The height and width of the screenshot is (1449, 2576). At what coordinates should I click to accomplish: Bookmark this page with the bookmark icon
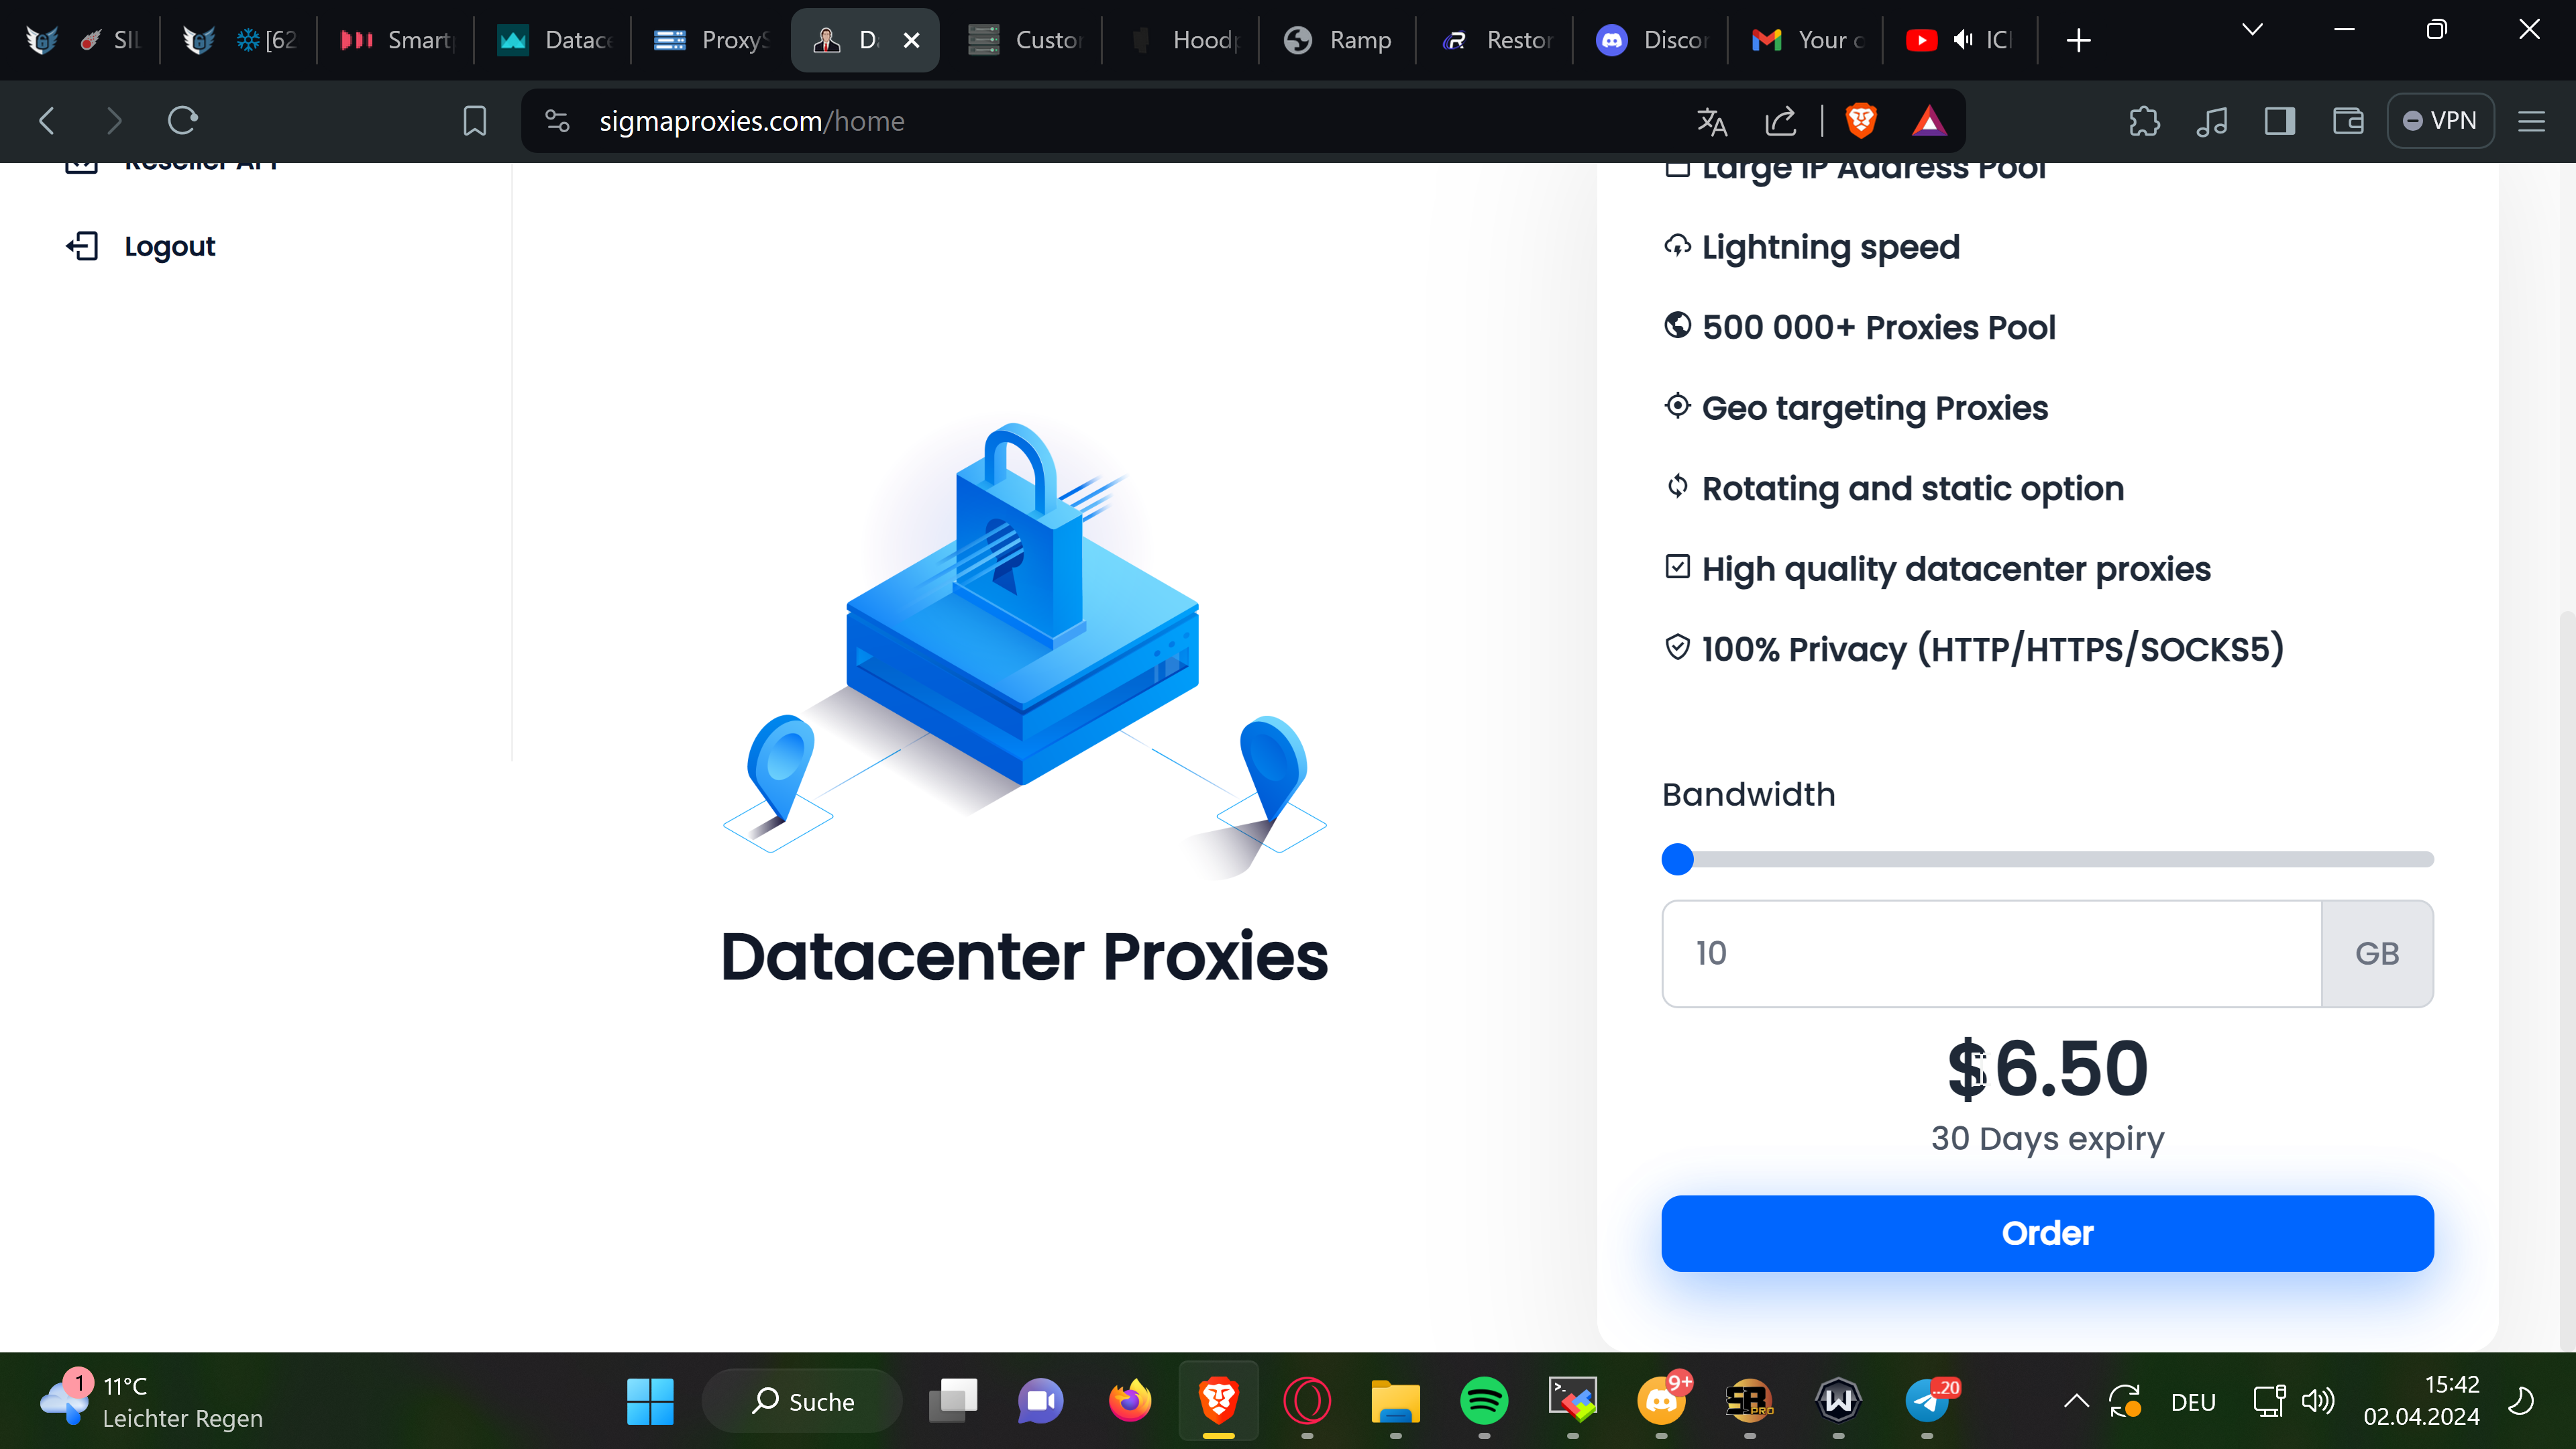pyautogui.click(x=475, y=121)
